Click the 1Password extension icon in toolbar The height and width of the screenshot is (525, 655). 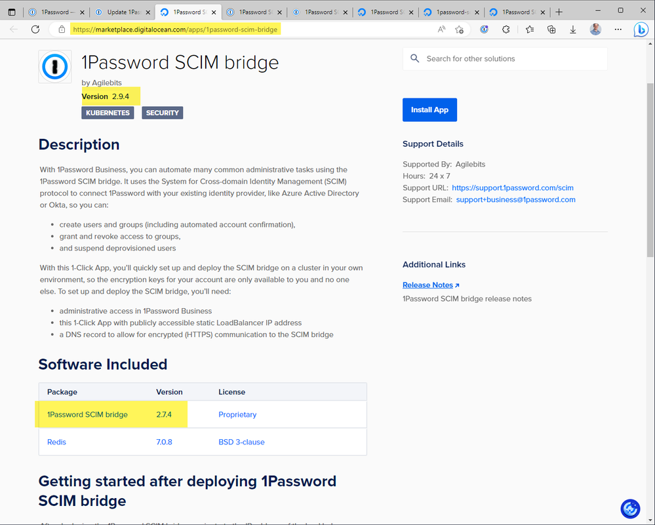click(485, 29)
